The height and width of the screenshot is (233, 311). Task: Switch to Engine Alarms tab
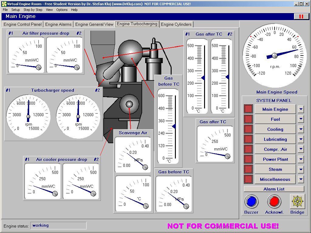(58, 24)
